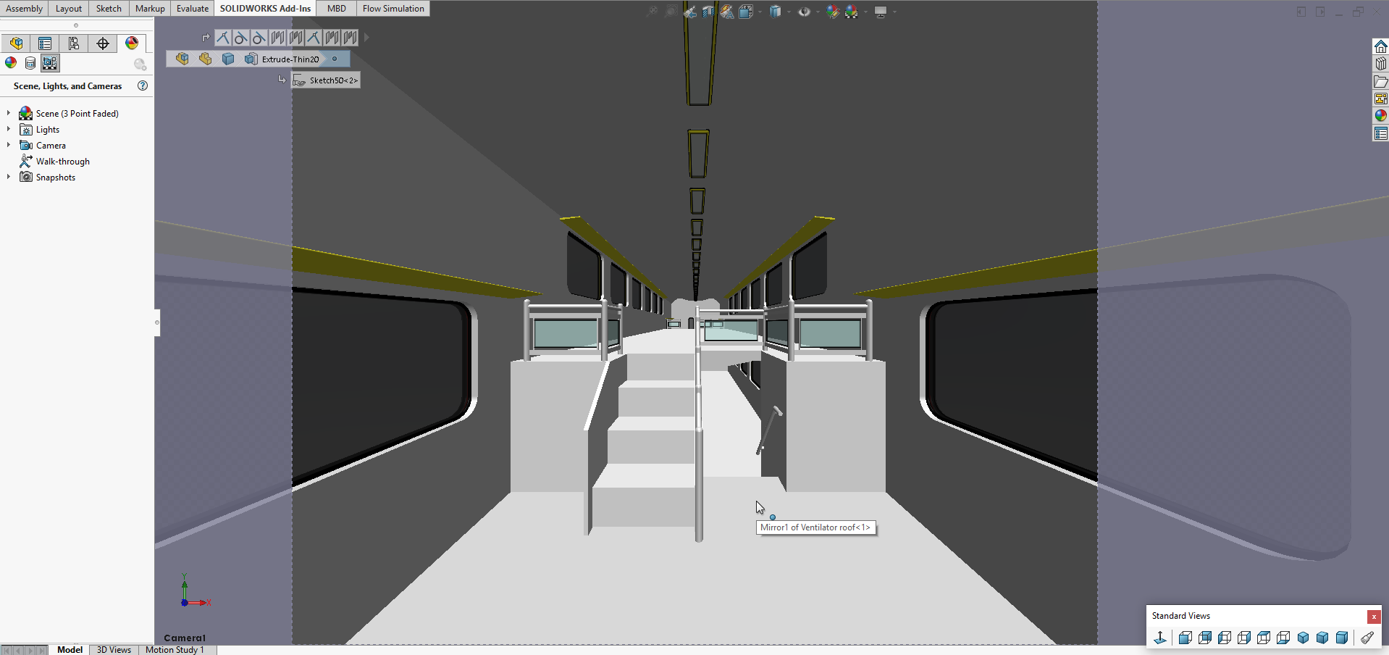Collapse the left manager panel handle
This screenshot has width=1389, height=655.
click(x=157, y=322)
